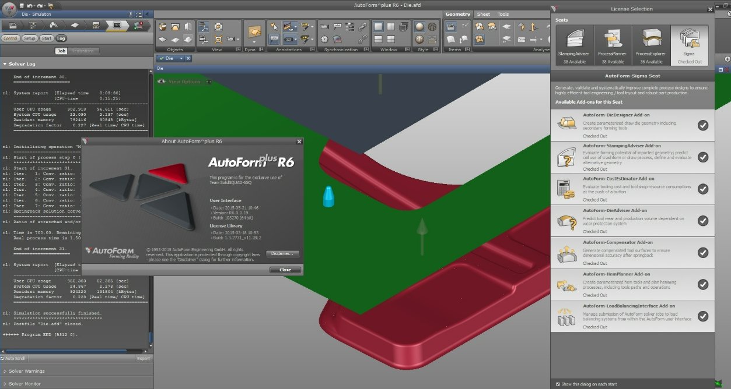This screenshot has width=731, height=389.
Task: Toggle AutoForm-CostEstimator Add-on checkmark
Action: 703,189
